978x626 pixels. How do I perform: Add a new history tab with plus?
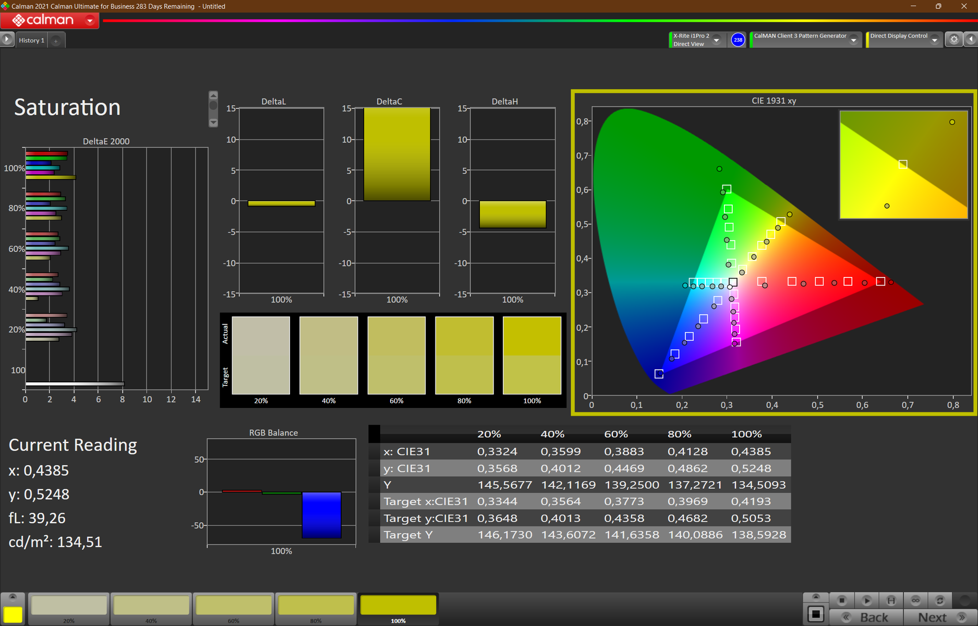(56, 41)
